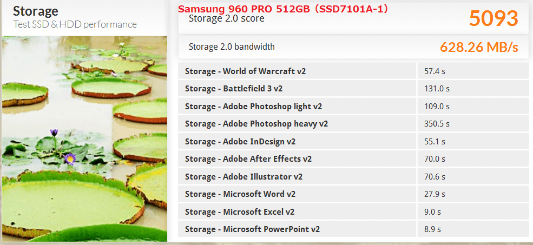Viewport: 533px width, 245px height.
Task: Click the 350.5 s Photoshop heavy time
Action: pos(437,124)
